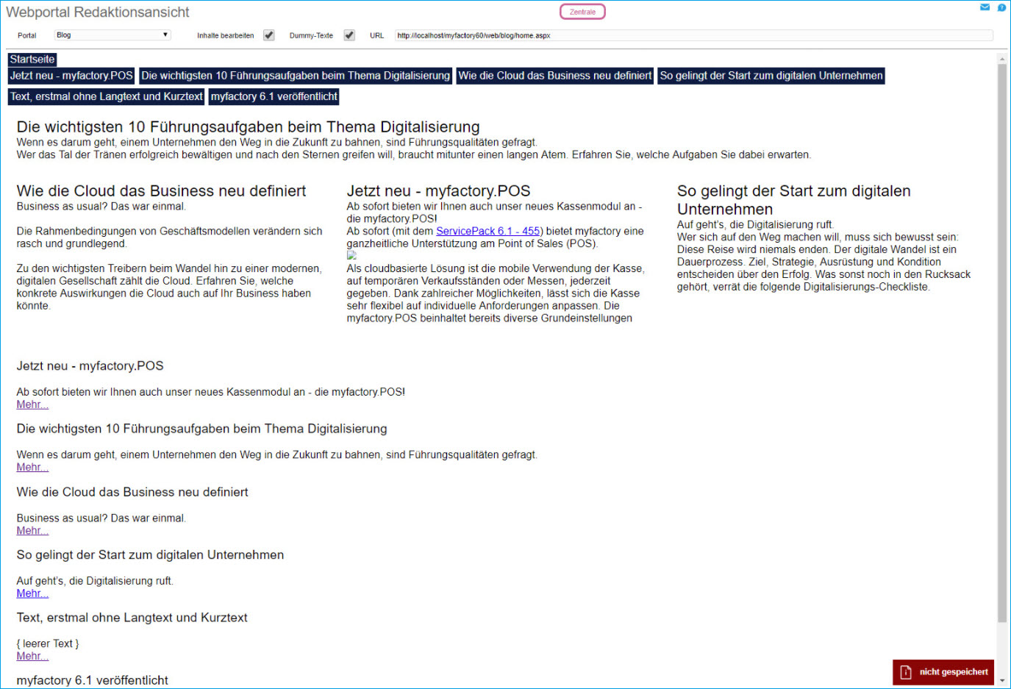This screenshot has width=1011, height=689.
Task: Click Mehr... under '{ leerer Text }'
Action: pyautogui.click(x=32, y=656)
